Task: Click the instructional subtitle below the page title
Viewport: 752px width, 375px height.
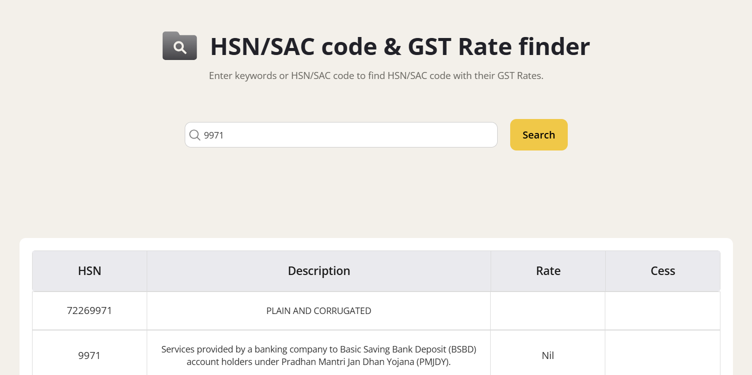Action: pyautogui.click(x=376, y=75)
